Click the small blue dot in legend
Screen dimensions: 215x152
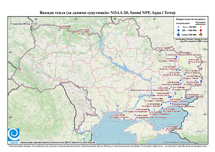click(x=179, y=27)
